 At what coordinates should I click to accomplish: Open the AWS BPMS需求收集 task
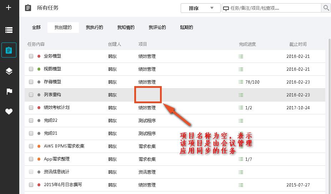point(64,146)
